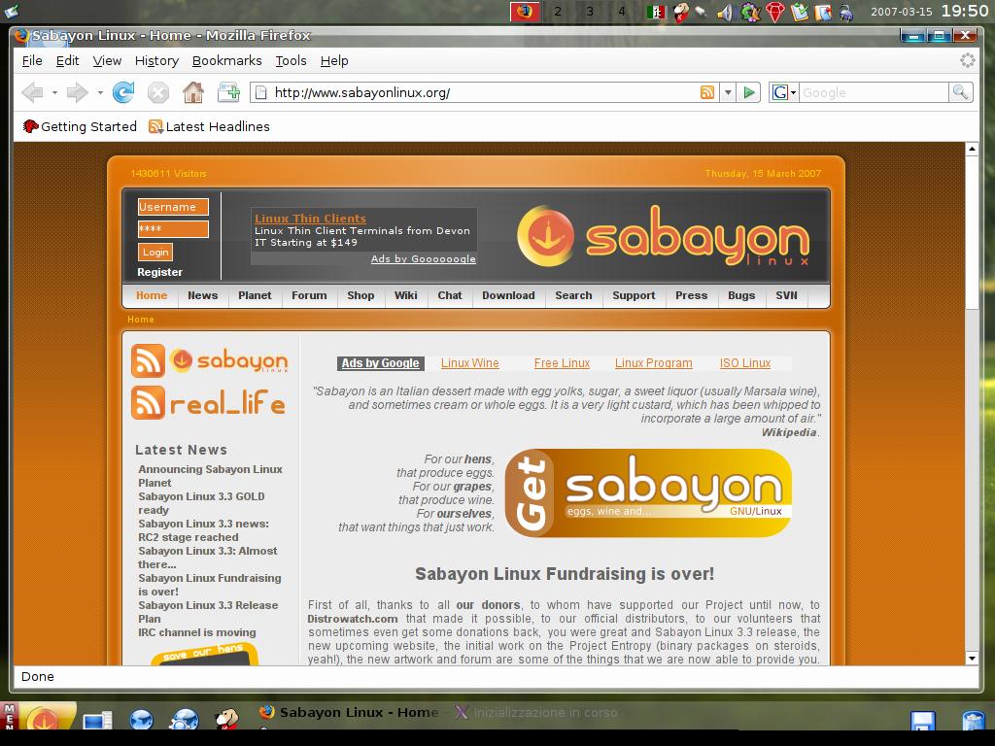Go to the News page tab

coord(202,295)
